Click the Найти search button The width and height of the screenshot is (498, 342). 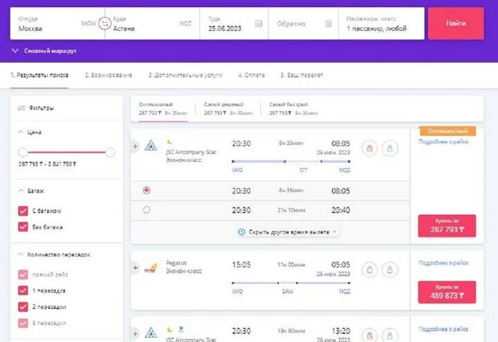(456, 23)
